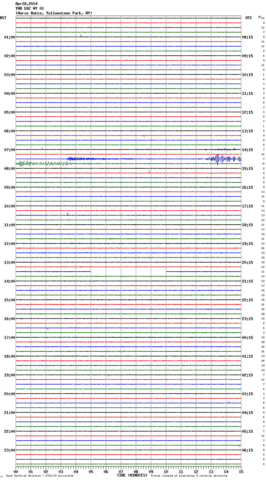The height and width of the screenshot is (480, 266).
Task: Select the station code YHB EHZ WY 01
Action: [30, 8]
